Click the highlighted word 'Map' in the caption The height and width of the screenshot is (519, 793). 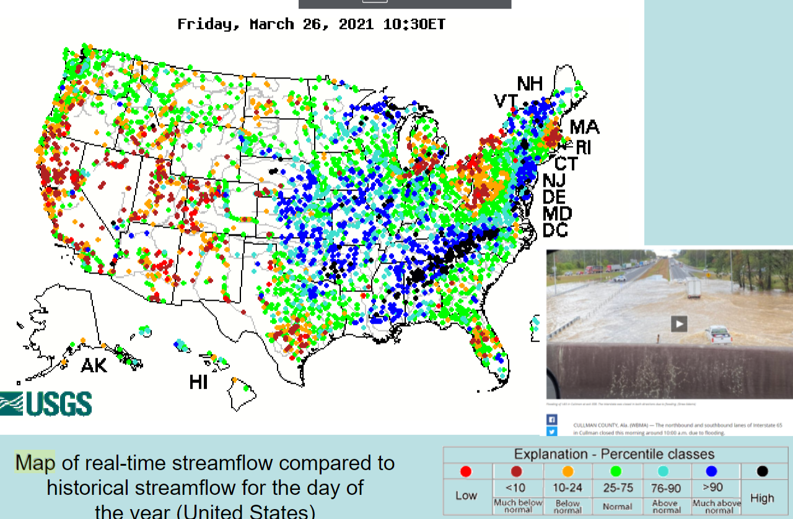[x=35, y=462]
